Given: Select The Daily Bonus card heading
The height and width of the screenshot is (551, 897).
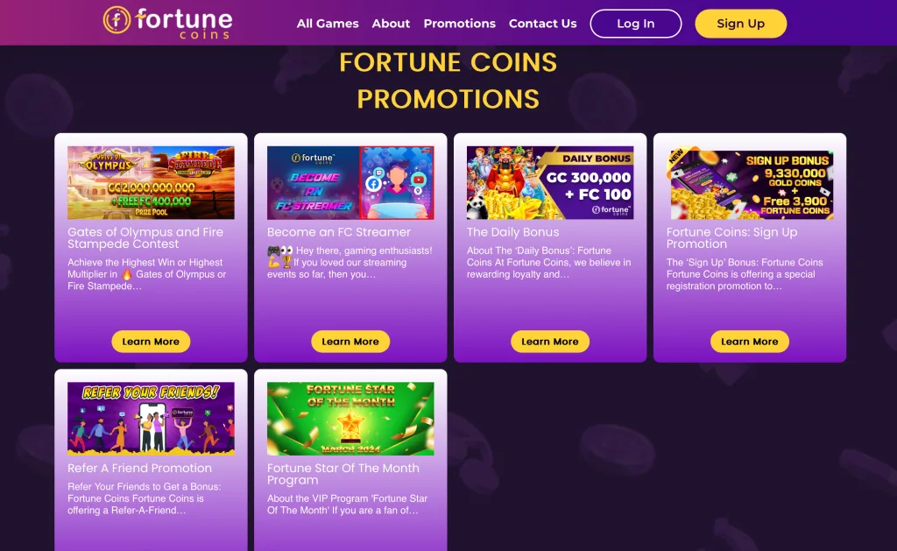Looking at the screenshot, I should [512, 231].
